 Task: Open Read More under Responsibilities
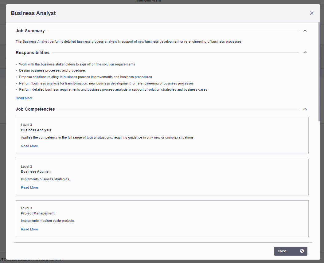24,98
